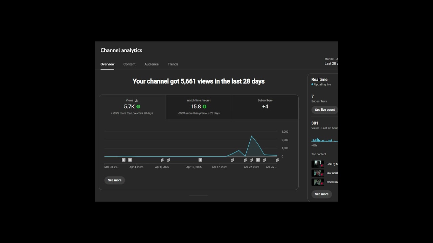Click the Apr 13, 2025 axis label
433x243 pixels.
click(x=194, y=167)
